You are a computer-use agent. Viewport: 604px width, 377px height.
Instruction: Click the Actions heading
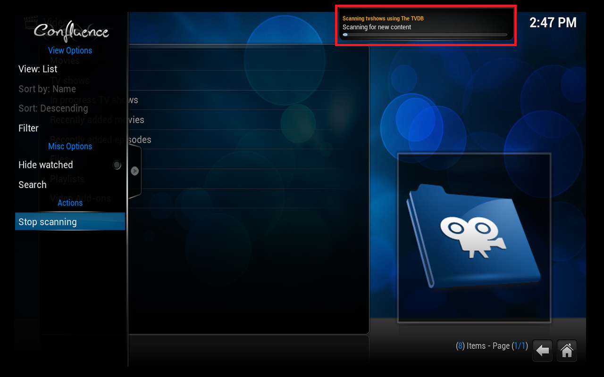pyautogui.click(x=70, y=203)
